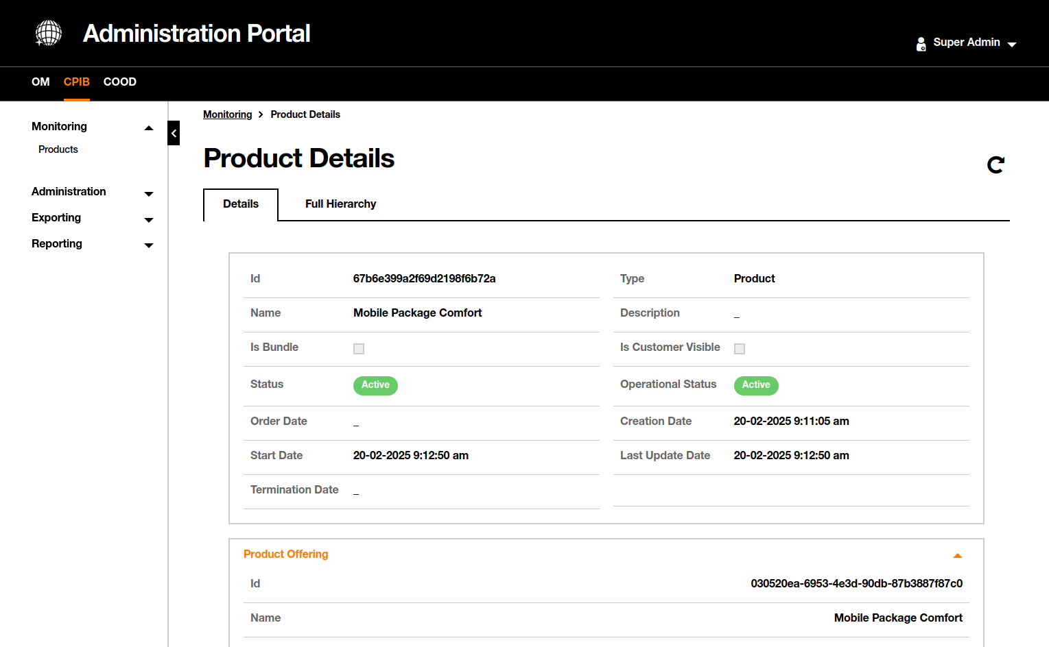Click the globe logo icon
This screenshot has width=1049, height=647.
[49, 33]
